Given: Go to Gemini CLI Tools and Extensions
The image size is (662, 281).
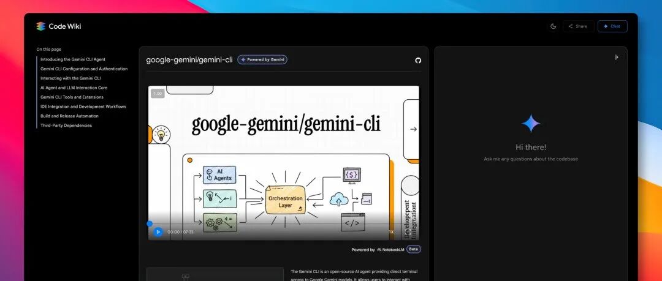Looking at the screenshot, I should pyautogui.click(x=72, y=97).
